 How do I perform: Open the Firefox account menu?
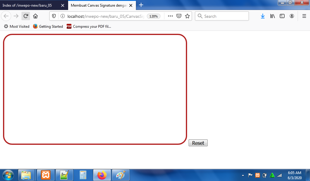point(292,16)
